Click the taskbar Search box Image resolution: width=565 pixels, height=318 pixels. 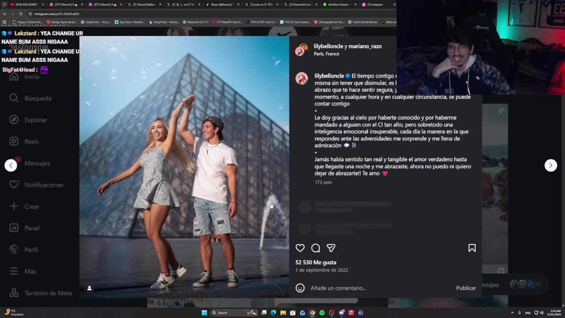click(x=234, y=313)
